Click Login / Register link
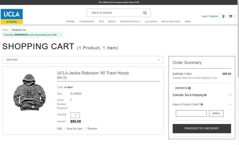This screenshot has height=145, width=239. 210,16
